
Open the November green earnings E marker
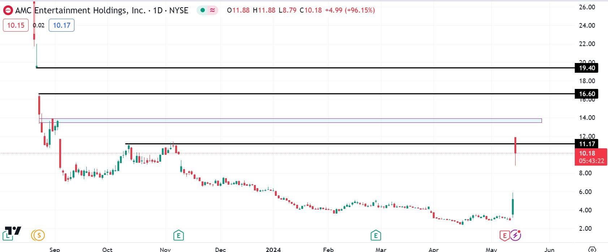(178, 235)
